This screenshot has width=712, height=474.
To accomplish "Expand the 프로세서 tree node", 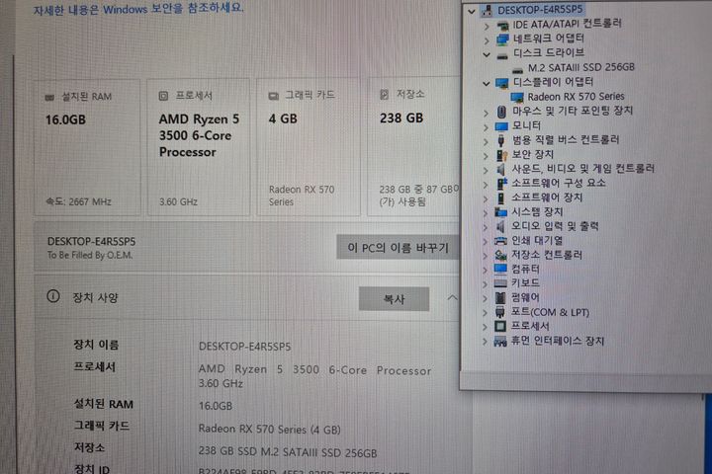I will [485, 327].
